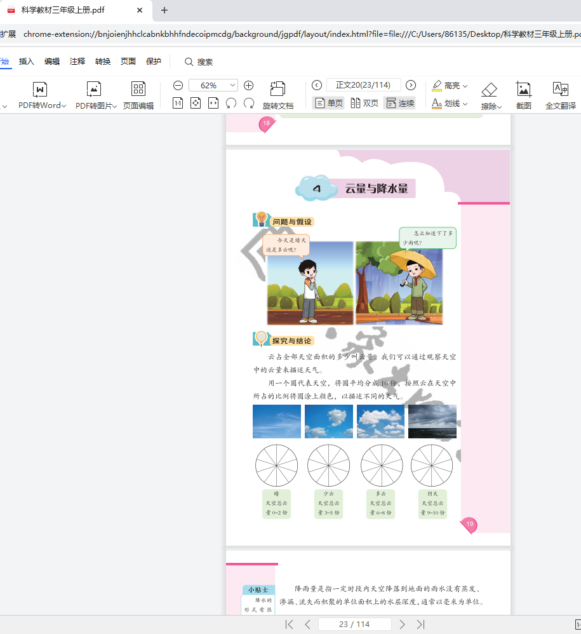581x634 pixels.
Task: Click the 23 / 114 page number field
Action: pyautogui.click(x=354, y=624)
